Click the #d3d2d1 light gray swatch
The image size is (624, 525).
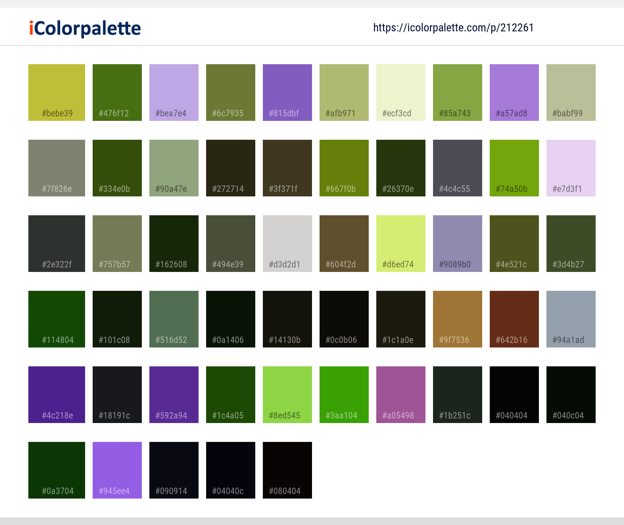click(287, 243)
